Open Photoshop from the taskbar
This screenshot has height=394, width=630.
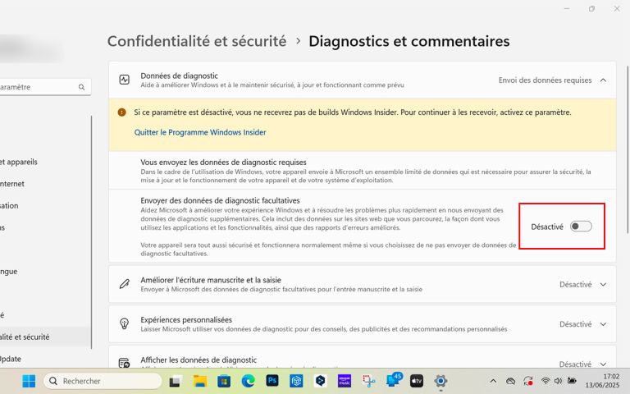coord(272,381)
